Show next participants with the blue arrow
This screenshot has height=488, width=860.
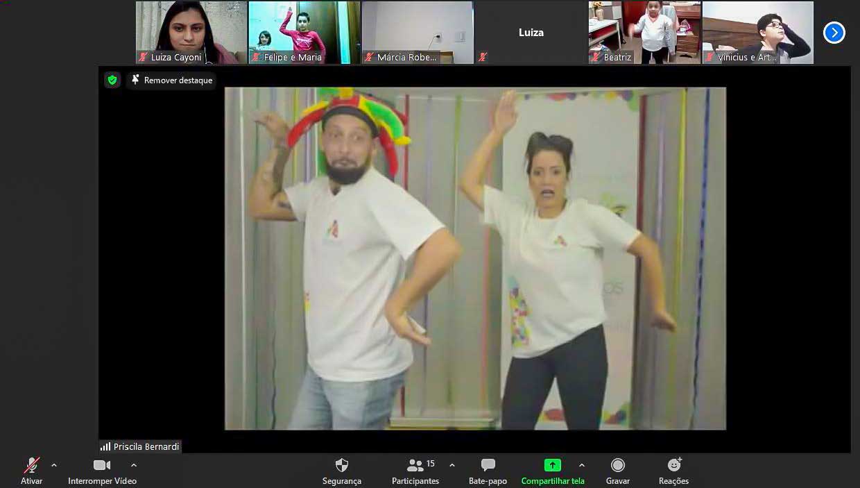click(834, 33)
